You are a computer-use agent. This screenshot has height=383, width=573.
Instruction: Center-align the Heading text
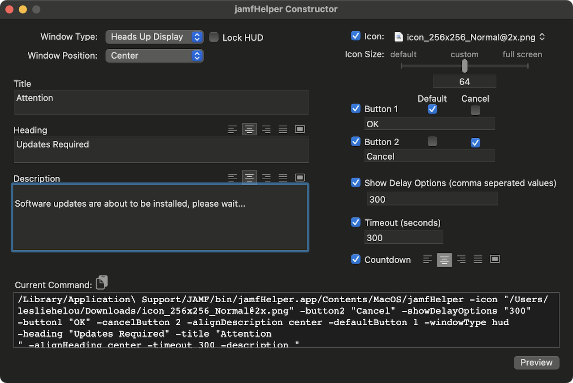(249, 130)
